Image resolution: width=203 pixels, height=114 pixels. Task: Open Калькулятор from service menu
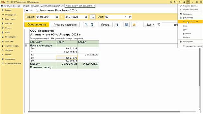pos(190,18)
